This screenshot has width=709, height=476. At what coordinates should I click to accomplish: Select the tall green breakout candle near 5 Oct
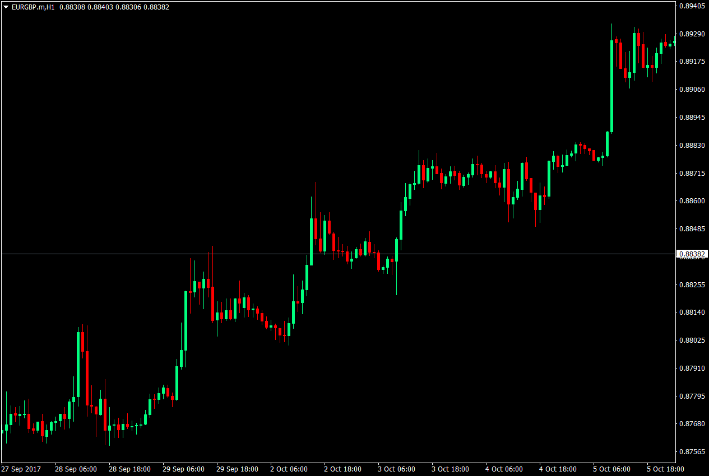[x=611, y=84]
